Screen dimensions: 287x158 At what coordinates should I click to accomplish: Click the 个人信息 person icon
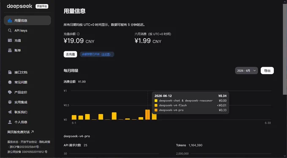tap(10, 122)
